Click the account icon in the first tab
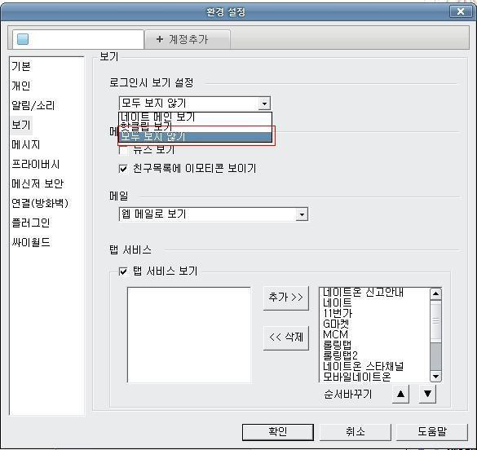 23,39
